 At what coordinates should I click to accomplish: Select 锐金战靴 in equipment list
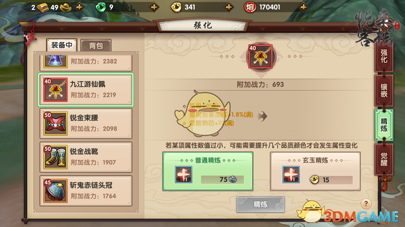click(85, 157)
